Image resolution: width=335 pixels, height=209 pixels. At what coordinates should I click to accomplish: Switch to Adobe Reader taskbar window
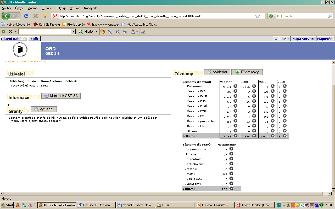pos(255,205)
